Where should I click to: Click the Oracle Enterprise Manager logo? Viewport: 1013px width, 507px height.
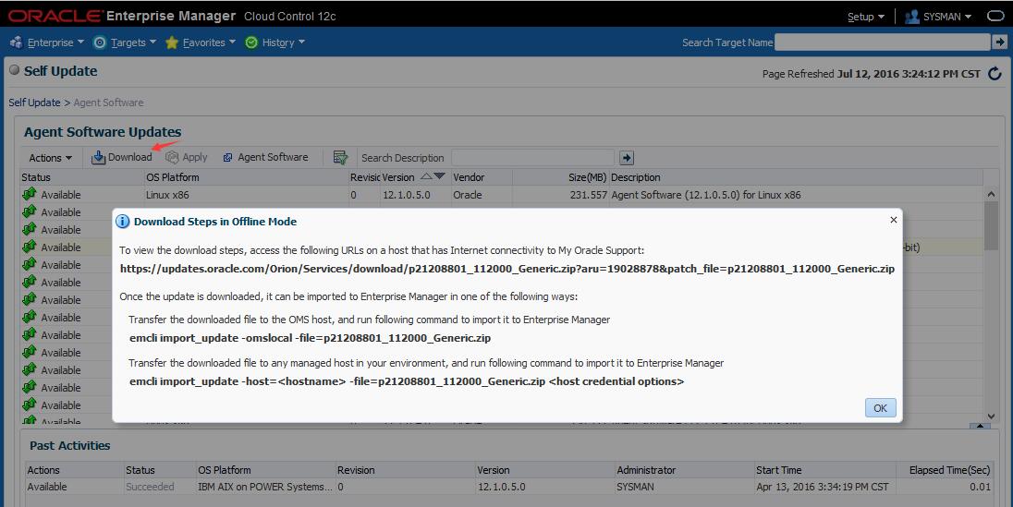pyautogui.click(x=122, y=16)
